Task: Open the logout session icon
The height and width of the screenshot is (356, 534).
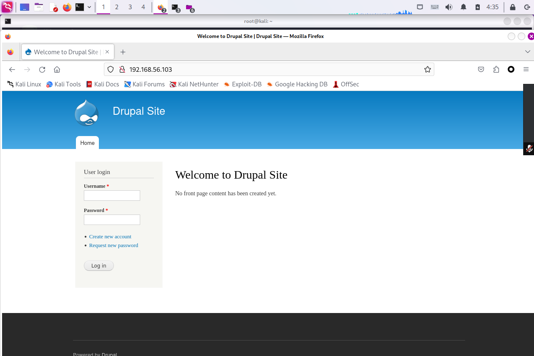Action: click(527, 7)
